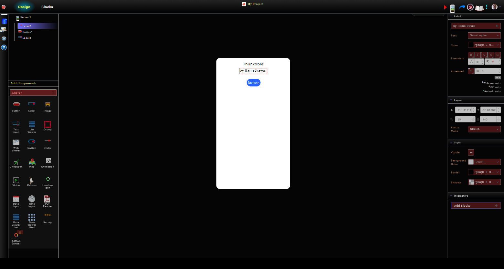The height and width of the screenshot is (269, 504).
Task: Add a Map component
Action: (x=32, y=163)
